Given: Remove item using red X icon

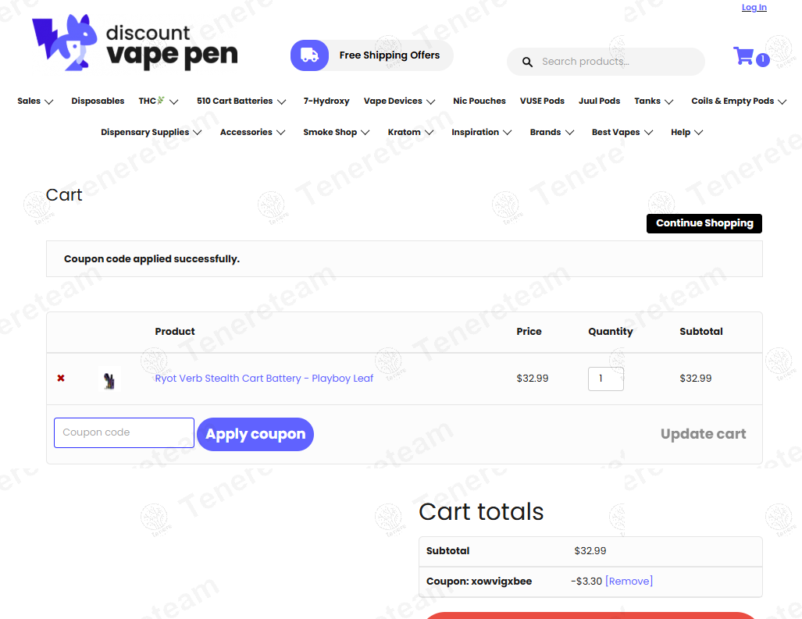Looking at the screenshot, I should [x=61, y=379].
